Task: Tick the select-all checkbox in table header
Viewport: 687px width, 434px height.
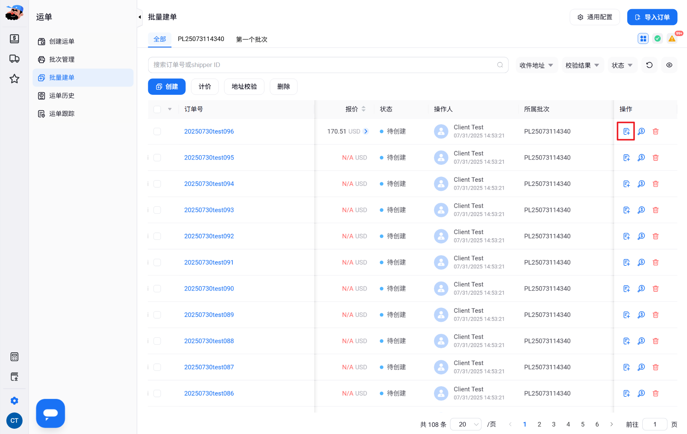Action: [x=157, y=109]
